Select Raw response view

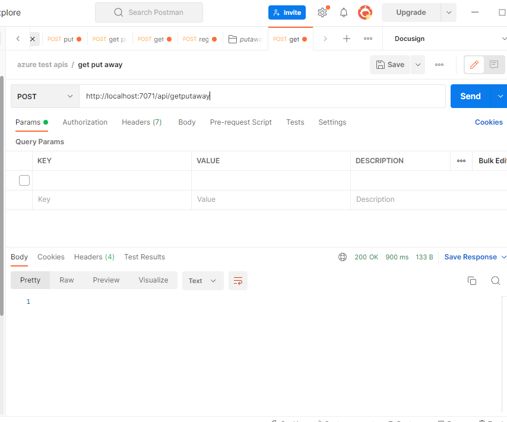click(66, 280)
